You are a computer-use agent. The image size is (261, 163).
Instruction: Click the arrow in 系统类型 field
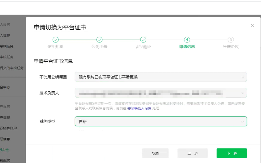coord(242,122)
